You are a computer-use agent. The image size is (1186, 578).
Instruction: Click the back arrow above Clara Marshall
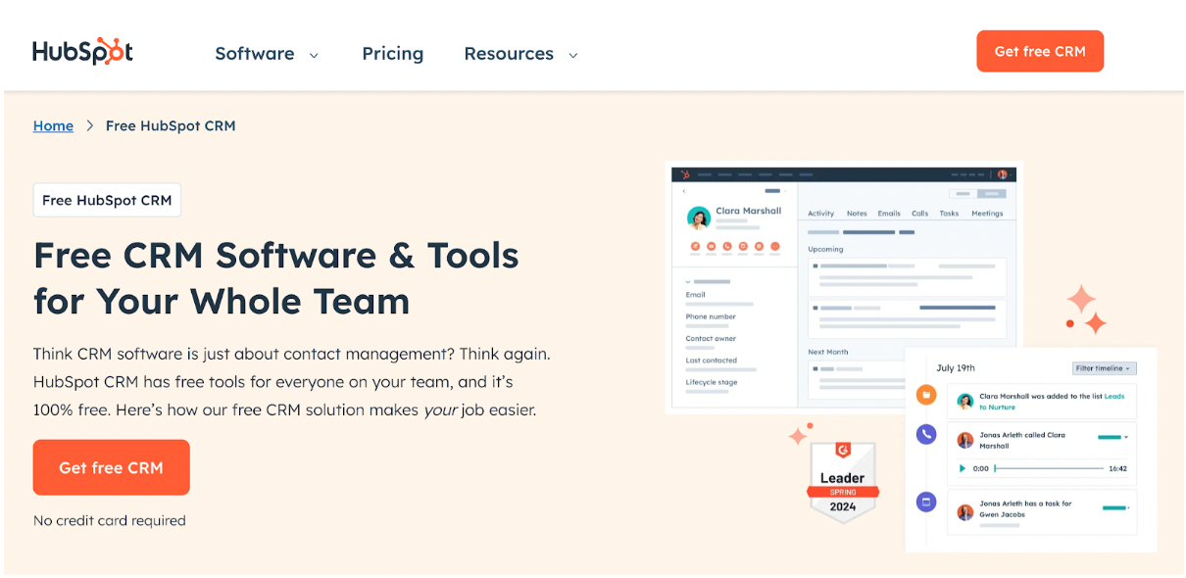684,191
